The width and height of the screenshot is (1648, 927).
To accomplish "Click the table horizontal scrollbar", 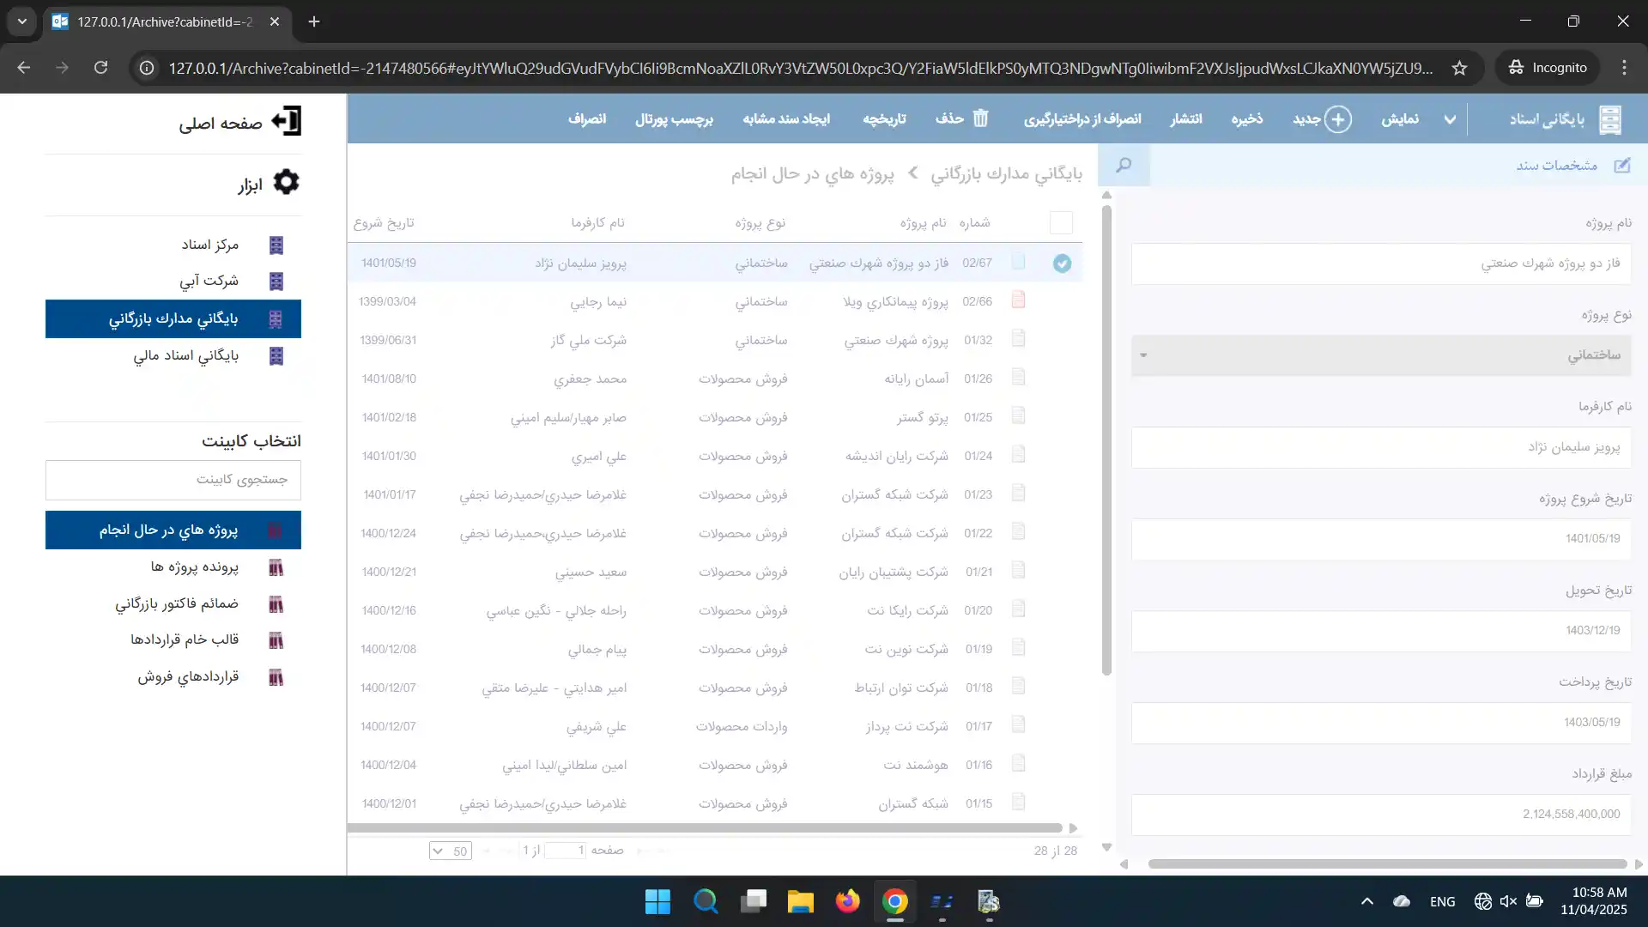I will tap(704, 828).
